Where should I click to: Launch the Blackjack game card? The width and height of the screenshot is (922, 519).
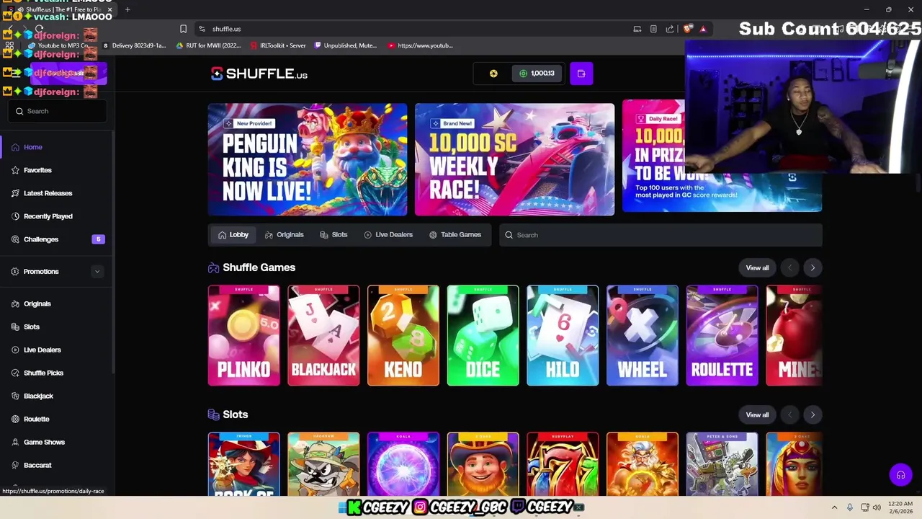pyautogui.click(x=323, y=336)
